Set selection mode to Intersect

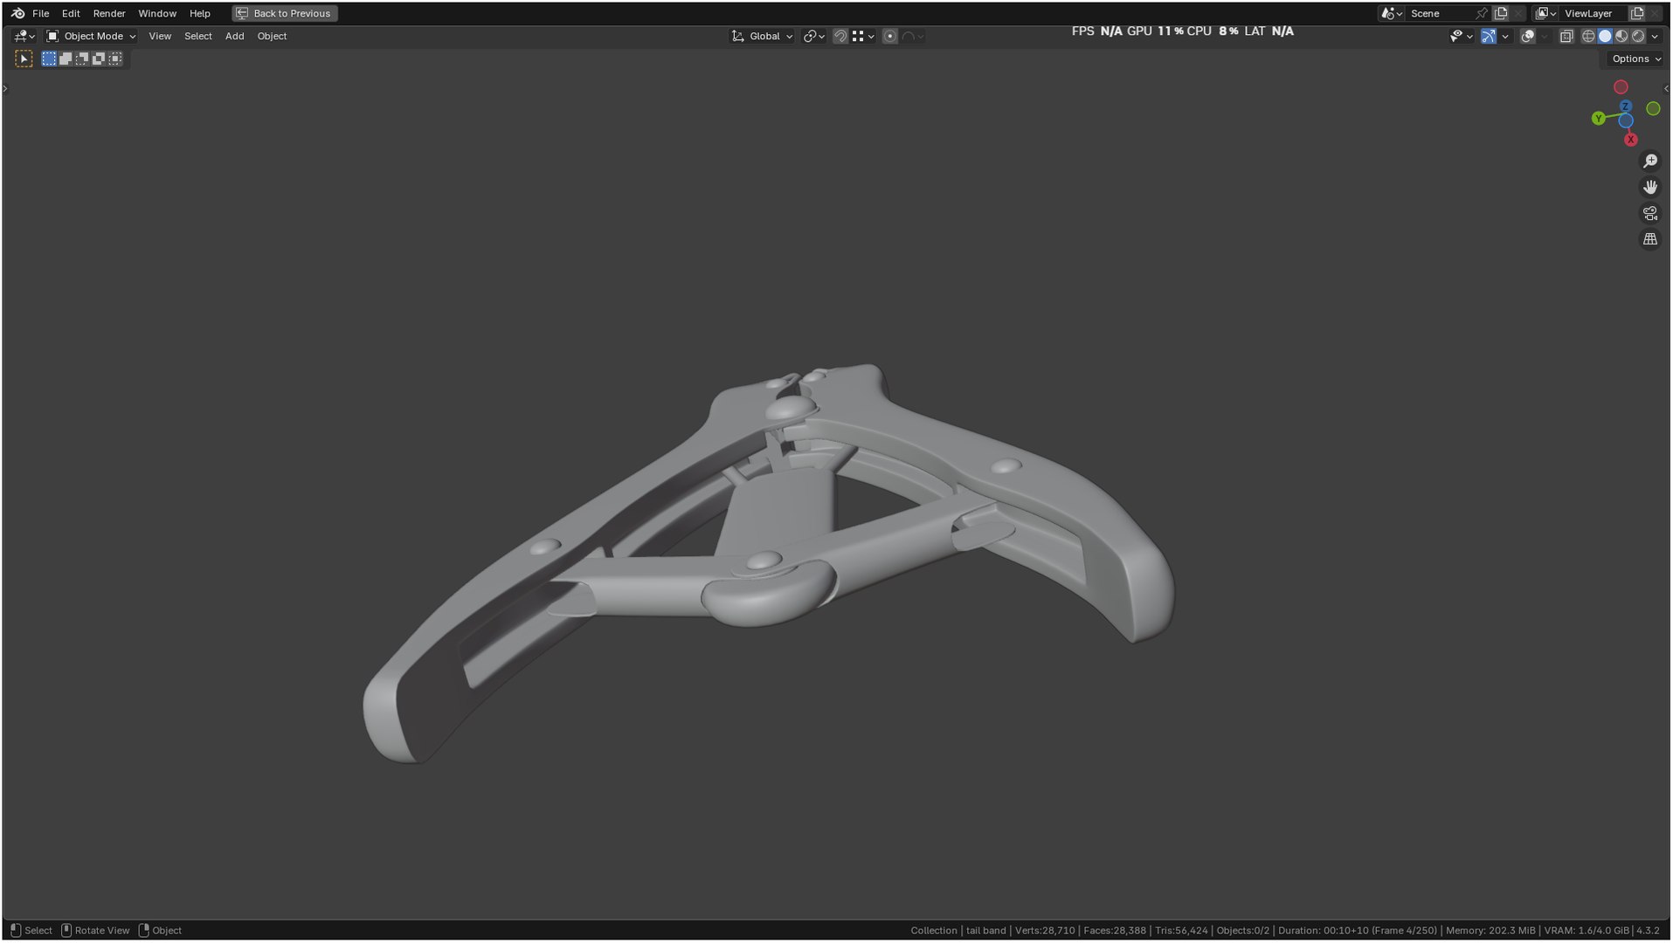coord(115,59)
